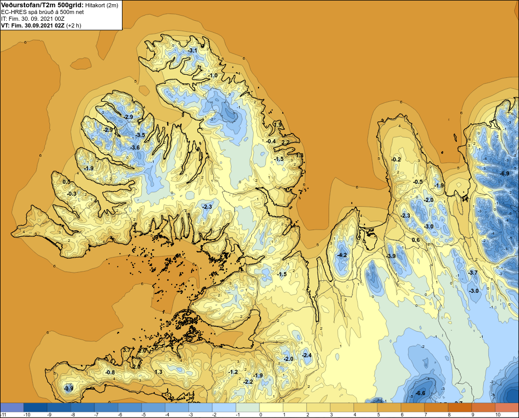This screenshot has height=418, width=519.
Task: Select the legend swatch between -1 and 0
Action: pos(248,407)
